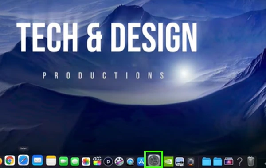Open blue folder next to dock divider
This screenshot has height=168, width=266.
(x=207, y=161)
